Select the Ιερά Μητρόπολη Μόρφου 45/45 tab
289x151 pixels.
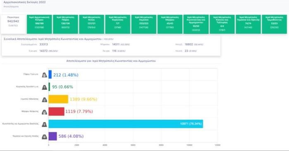[170, 24]
